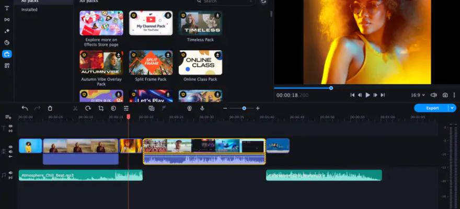The height and width of the screenshot is (209, 460).
Task: Open the Transitions panel in the sidebar
Action: [7, 19]
